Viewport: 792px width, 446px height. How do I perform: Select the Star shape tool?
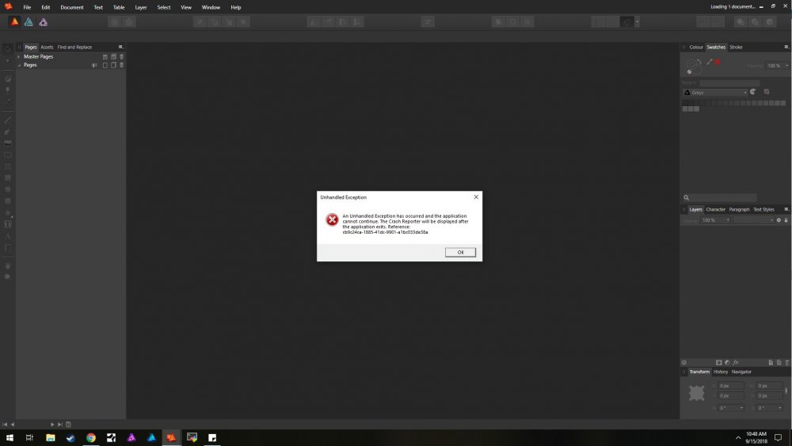tap(8, 212)
